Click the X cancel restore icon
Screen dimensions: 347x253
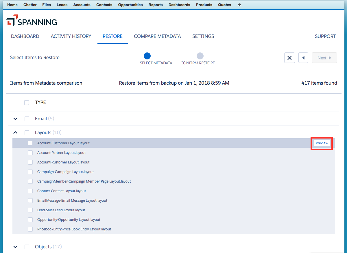pos(289,58)
